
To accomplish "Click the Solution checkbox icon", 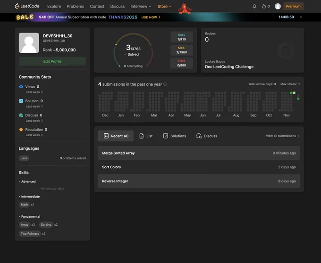I will [21, 101].
